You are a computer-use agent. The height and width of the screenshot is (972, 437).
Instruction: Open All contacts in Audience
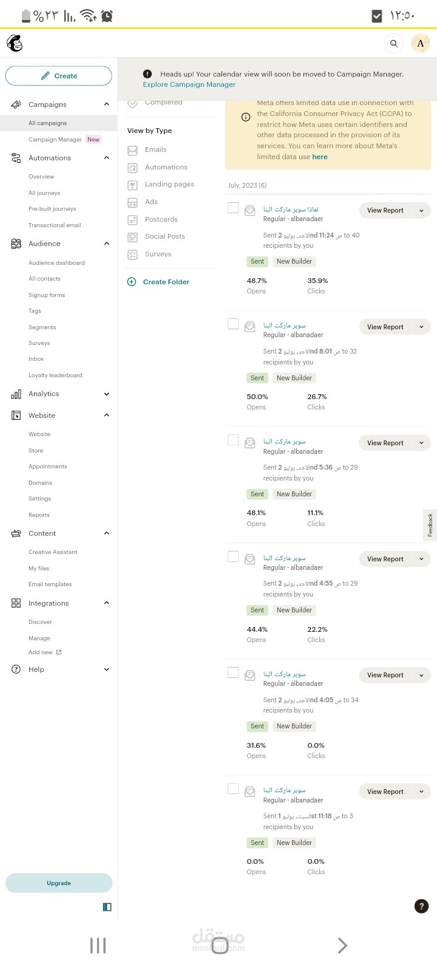[x=44, y=279]
